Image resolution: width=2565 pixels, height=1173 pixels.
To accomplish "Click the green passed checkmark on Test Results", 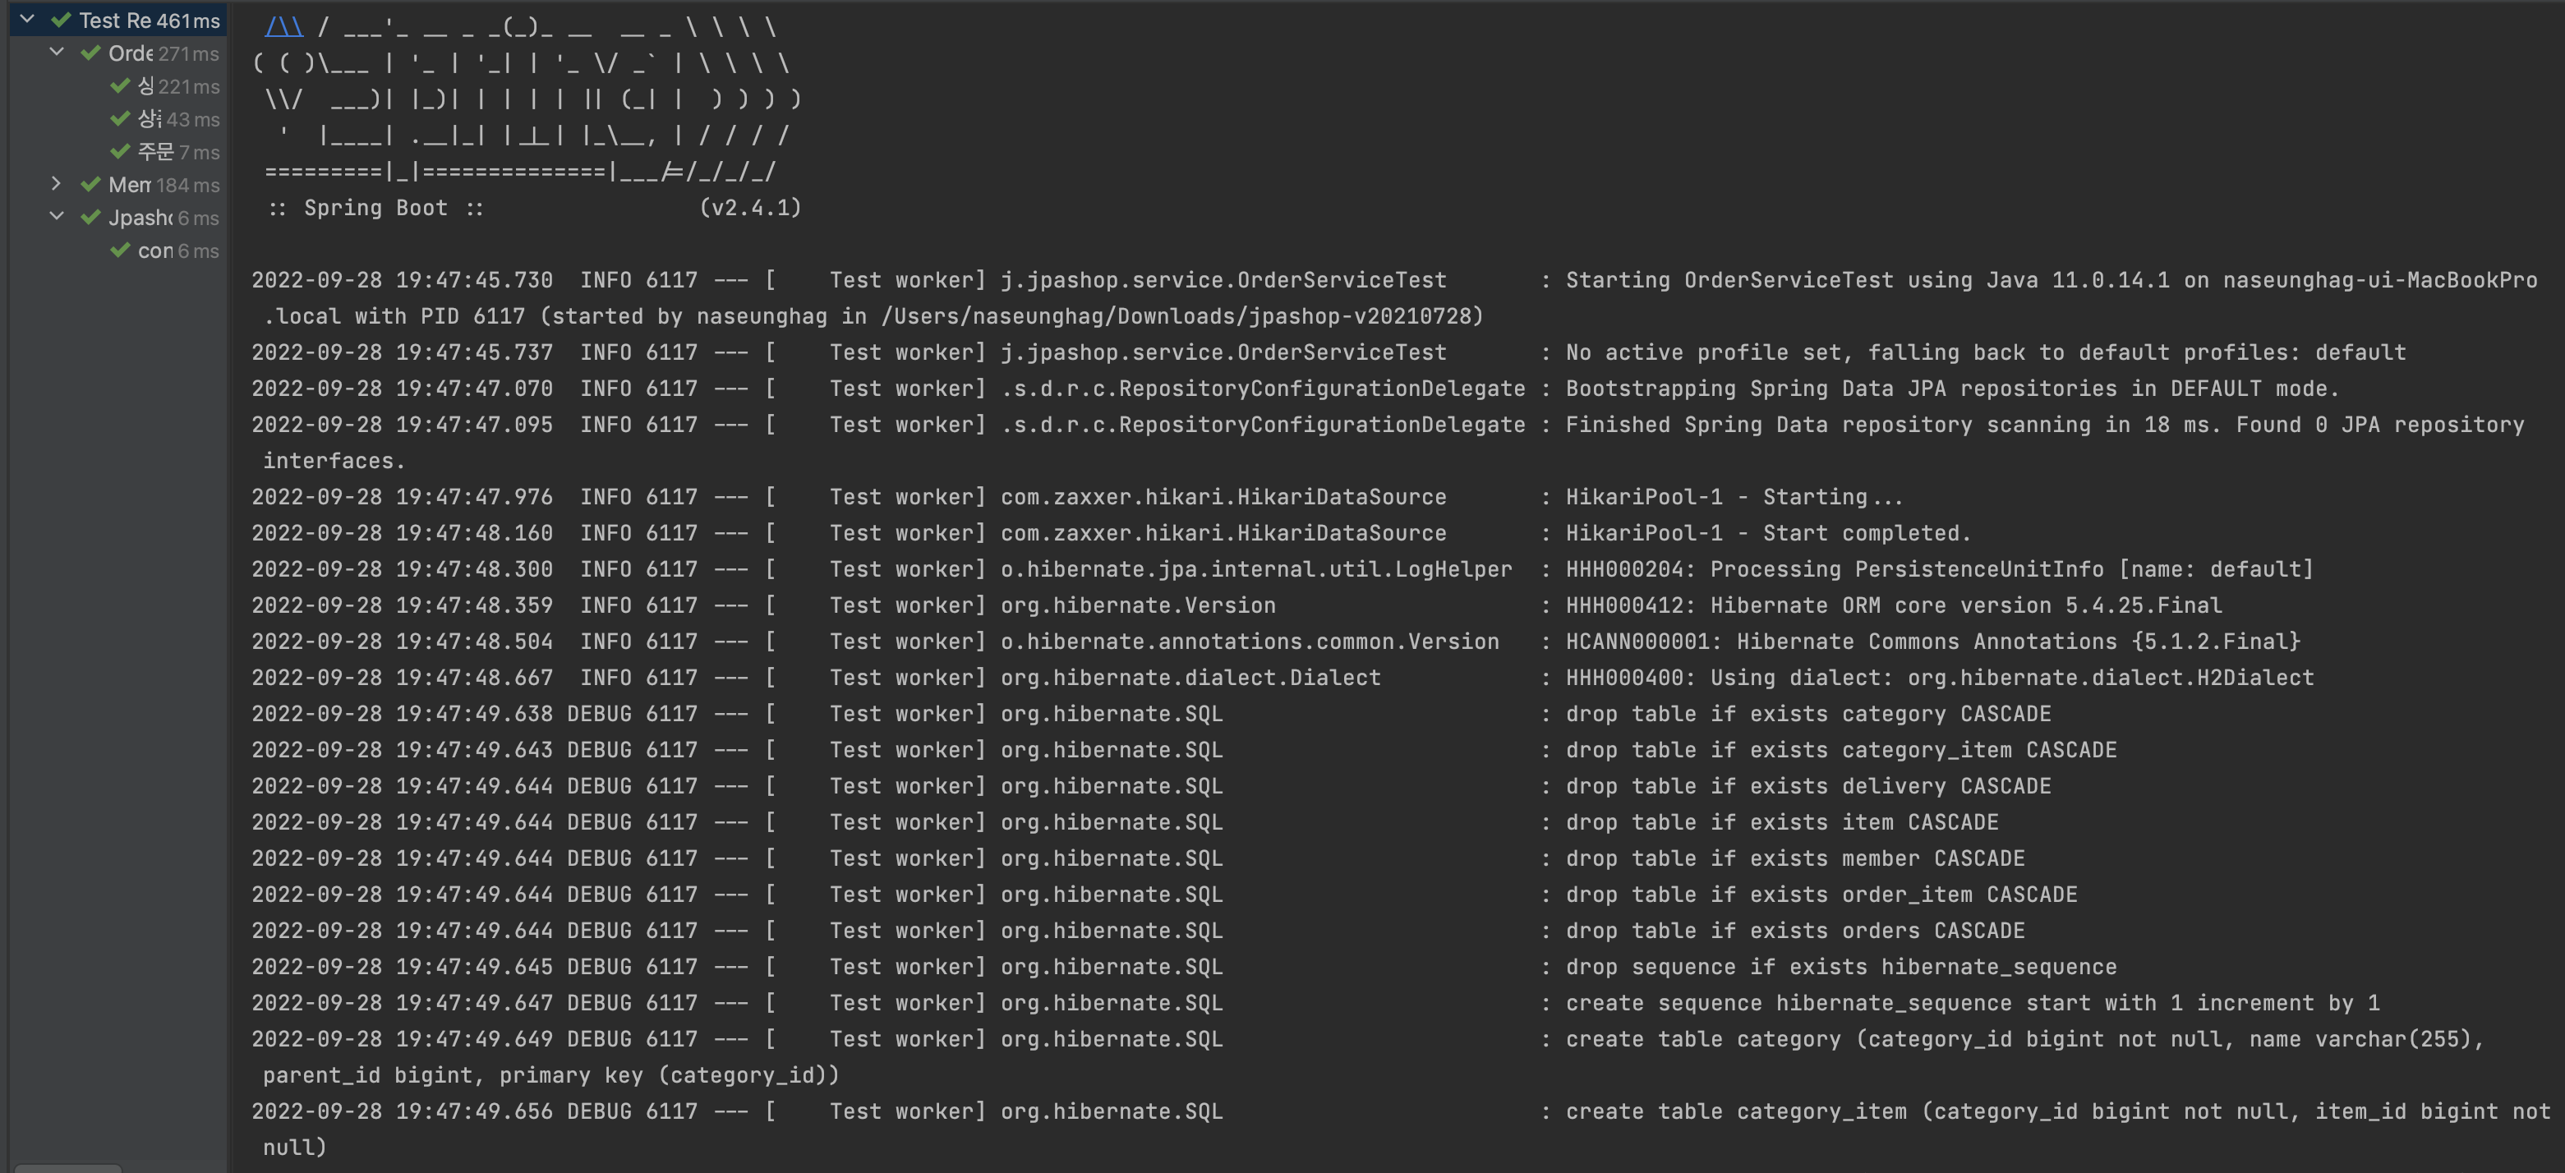I will coord(61,20).
